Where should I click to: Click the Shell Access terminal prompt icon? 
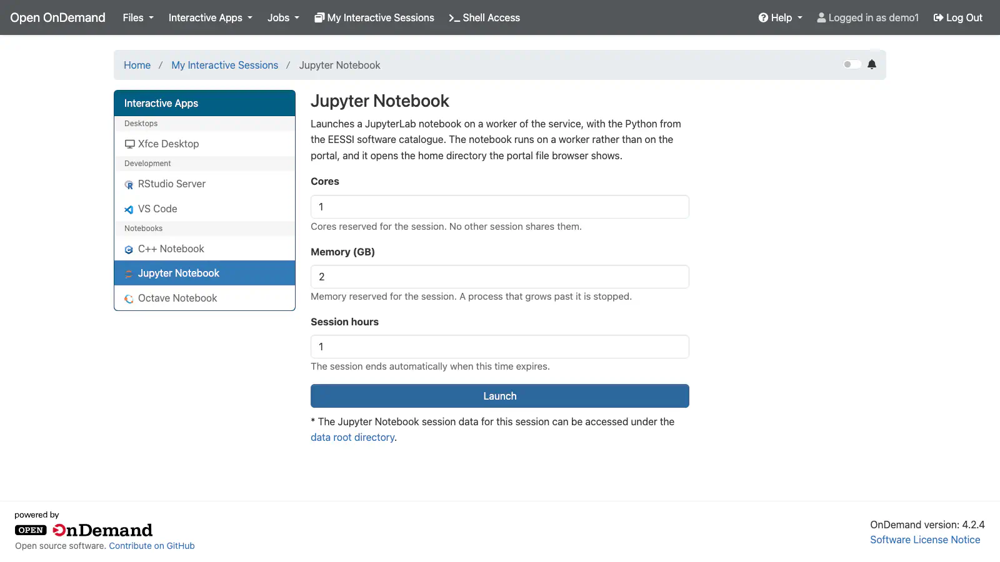click(454, 18)
